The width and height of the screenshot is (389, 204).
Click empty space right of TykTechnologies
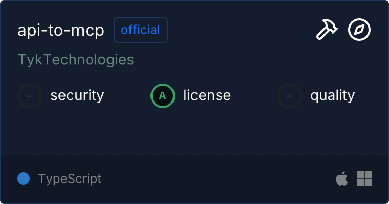click(x=246, y=60)
